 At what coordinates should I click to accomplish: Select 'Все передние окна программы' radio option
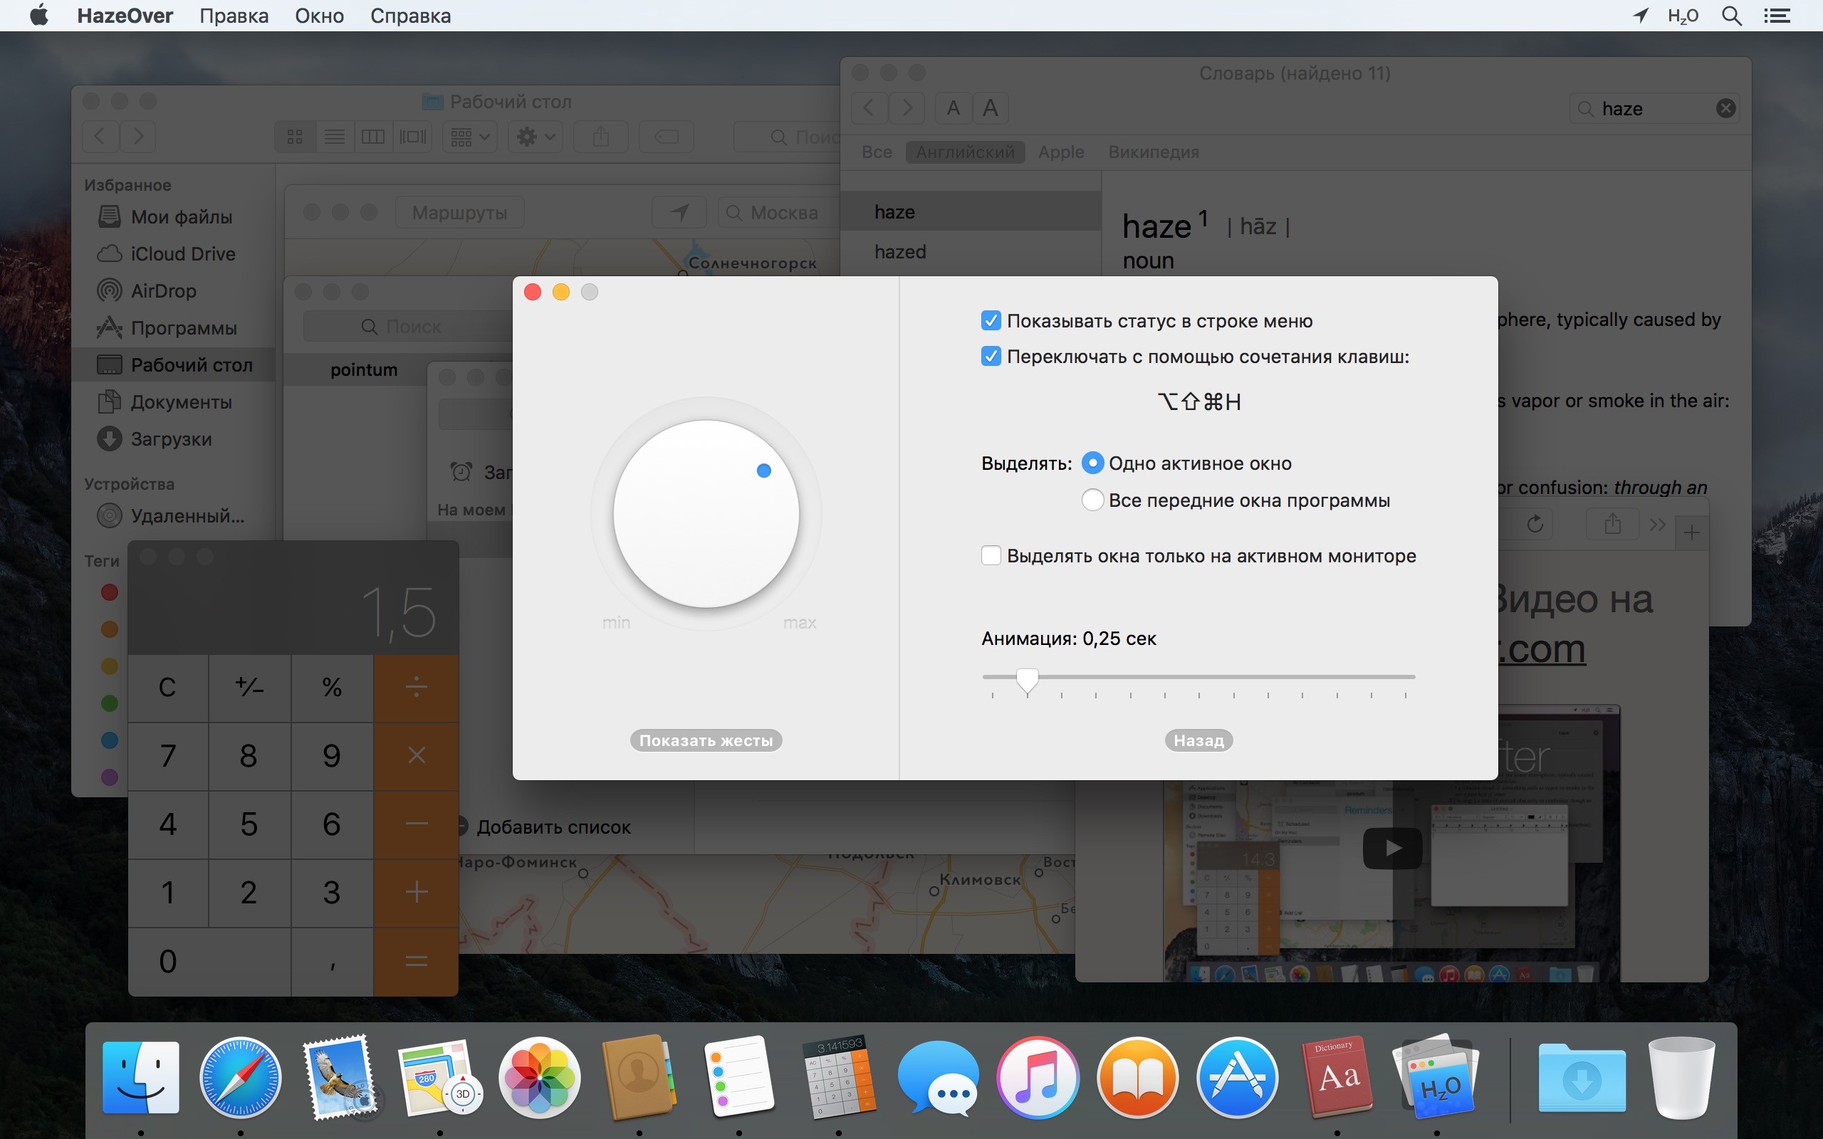point(1092,500)
